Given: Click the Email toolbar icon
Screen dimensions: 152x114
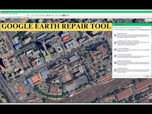Looking at the screenshot, I should pyautogui.click(x=59, y=16).
